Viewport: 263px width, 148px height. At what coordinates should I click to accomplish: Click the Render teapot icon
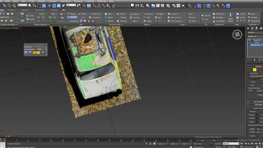point(183,6)
